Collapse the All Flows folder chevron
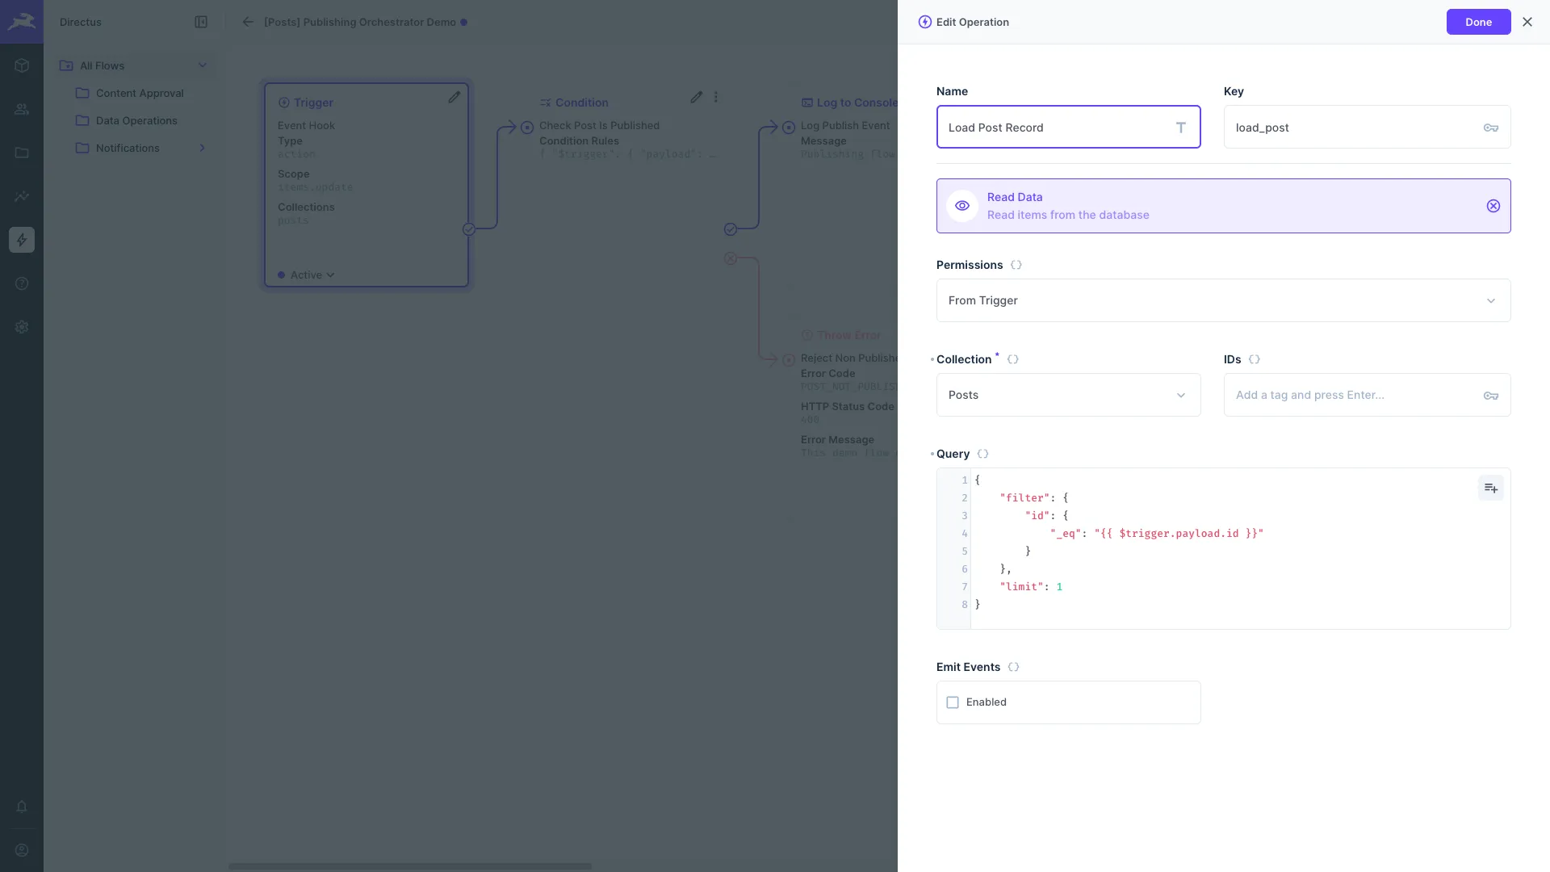The width and height of the screenshot is (1550, 872). [x=203, y=65]
